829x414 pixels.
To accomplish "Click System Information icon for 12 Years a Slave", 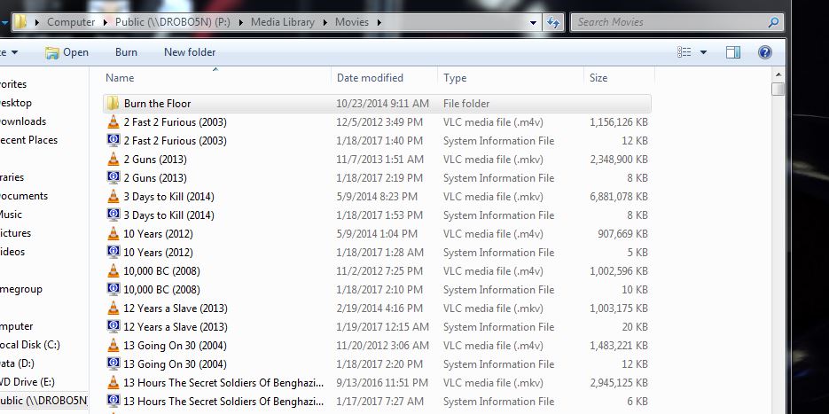I will (x=113, y=327).
